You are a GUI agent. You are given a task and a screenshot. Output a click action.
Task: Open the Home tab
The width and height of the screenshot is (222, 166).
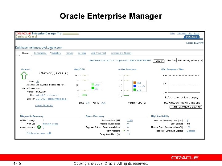25,53
